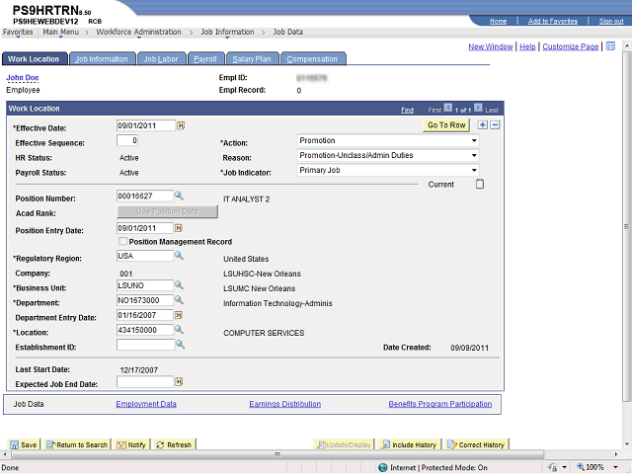Click the Internet zone globe icon

[x=383, y=467]
